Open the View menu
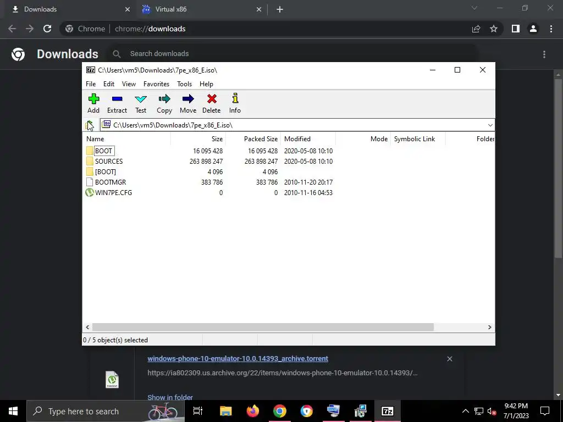Viewport: 563px width, 422px height. click(129, 84)
